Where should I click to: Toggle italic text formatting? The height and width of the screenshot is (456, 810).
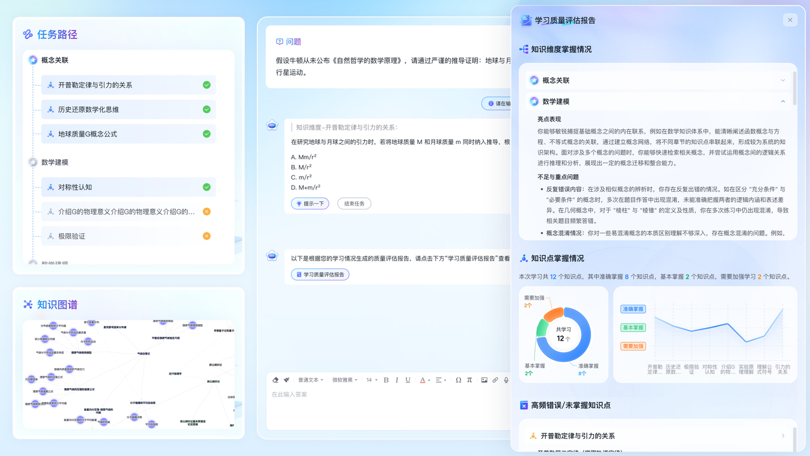pos(397,380)
